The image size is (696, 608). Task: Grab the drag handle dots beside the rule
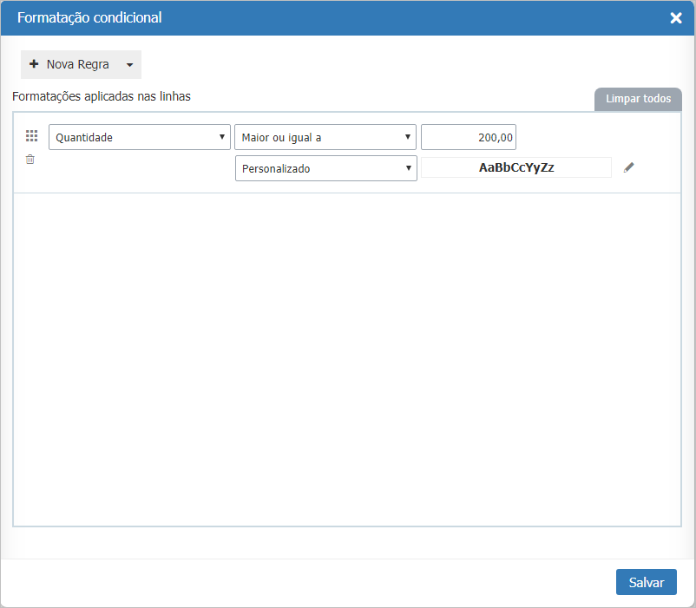point(31,136)
